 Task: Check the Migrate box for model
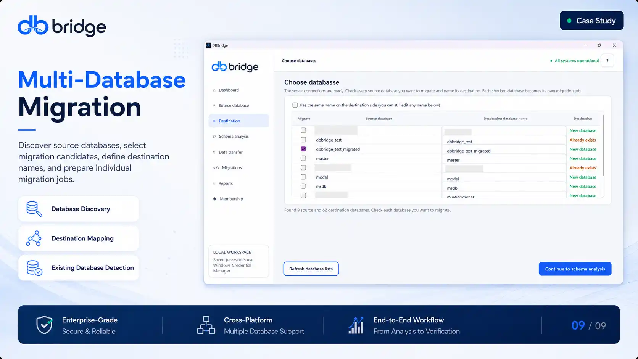(303, 177)
